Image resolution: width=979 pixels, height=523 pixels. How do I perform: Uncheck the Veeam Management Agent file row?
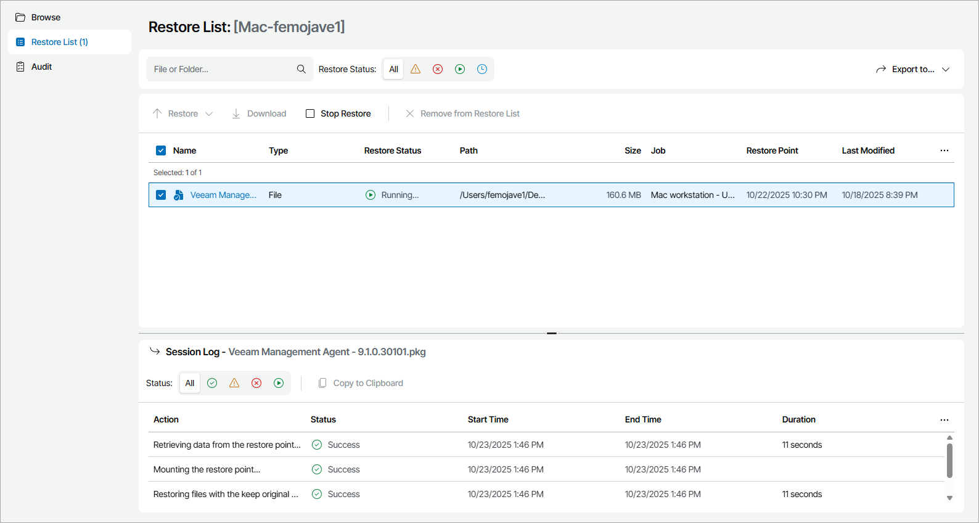click(161, 195)
